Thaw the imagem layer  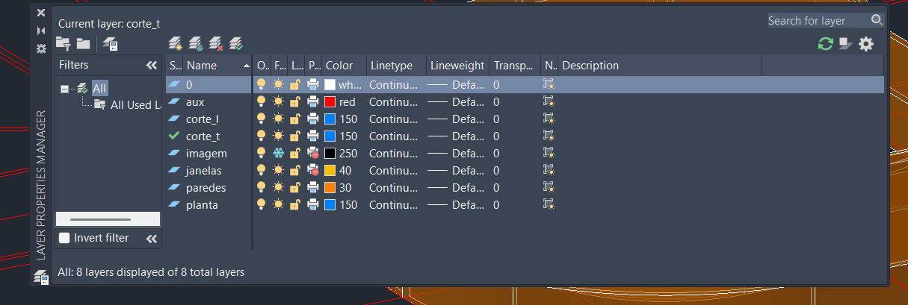click(278, 154)
